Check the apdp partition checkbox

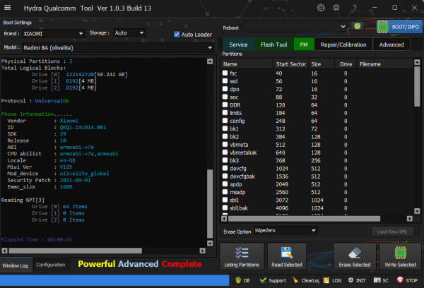point(225,184)
